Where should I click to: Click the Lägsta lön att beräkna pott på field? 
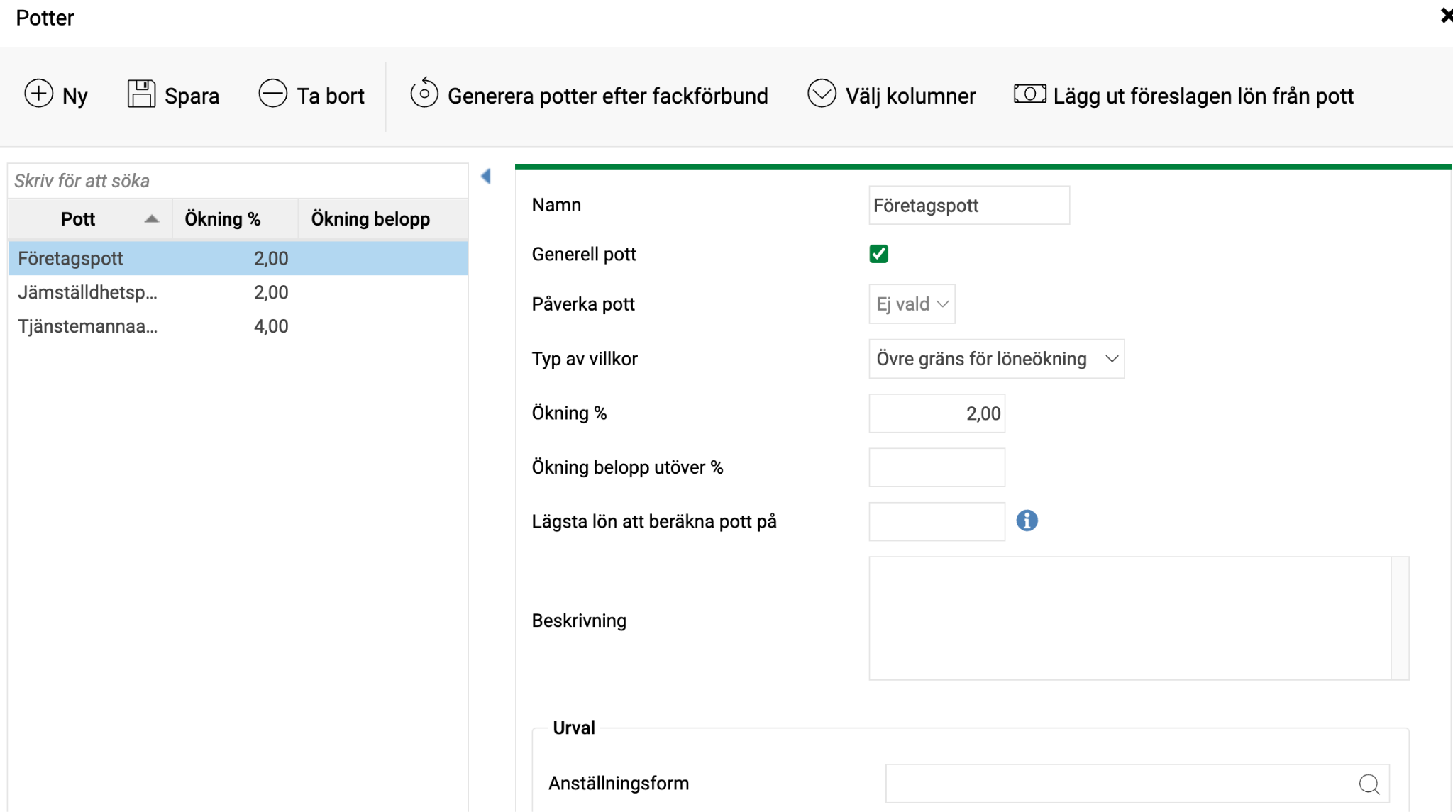[937, 522]
